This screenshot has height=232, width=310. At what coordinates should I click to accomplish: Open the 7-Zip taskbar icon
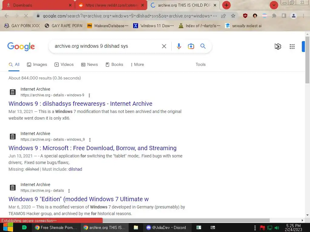(213, 228)
